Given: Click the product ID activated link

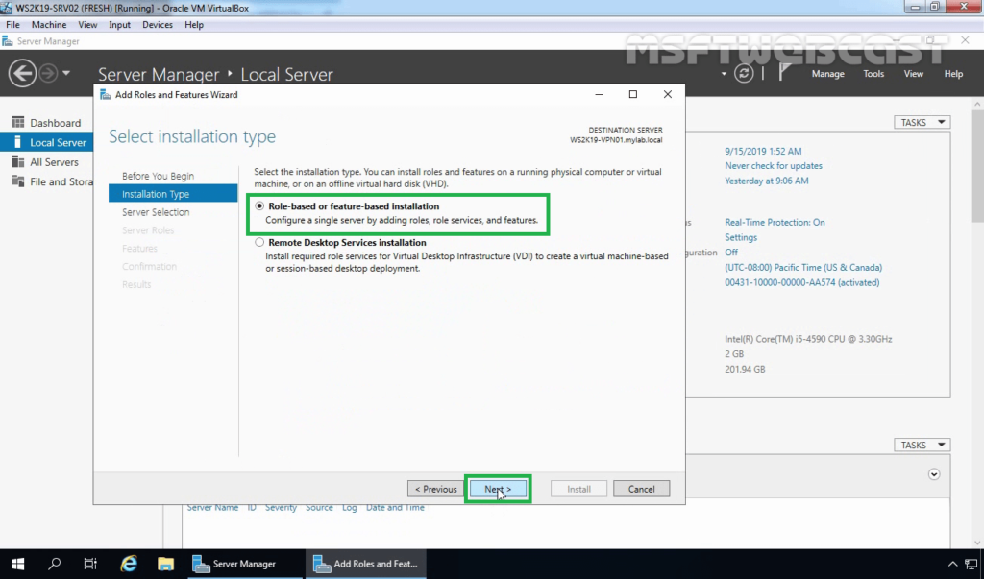Looking at the screenshot, I should pos(802,282).
